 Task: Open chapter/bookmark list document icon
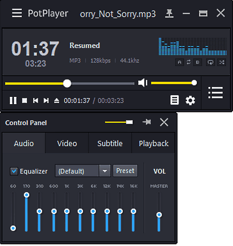coord(174,100)
